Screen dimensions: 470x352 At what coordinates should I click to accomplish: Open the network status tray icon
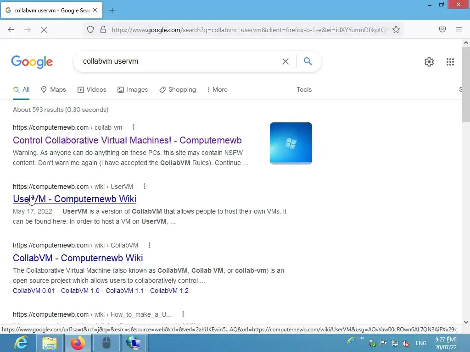(x=394, y=343)
